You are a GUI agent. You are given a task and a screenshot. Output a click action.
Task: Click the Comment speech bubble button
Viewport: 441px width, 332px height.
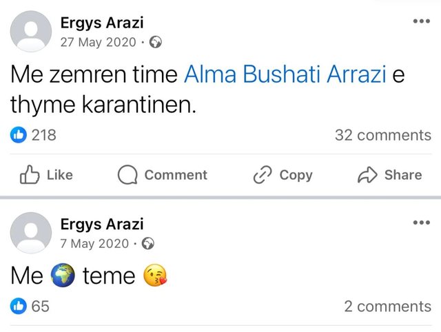tap(162, 175)
